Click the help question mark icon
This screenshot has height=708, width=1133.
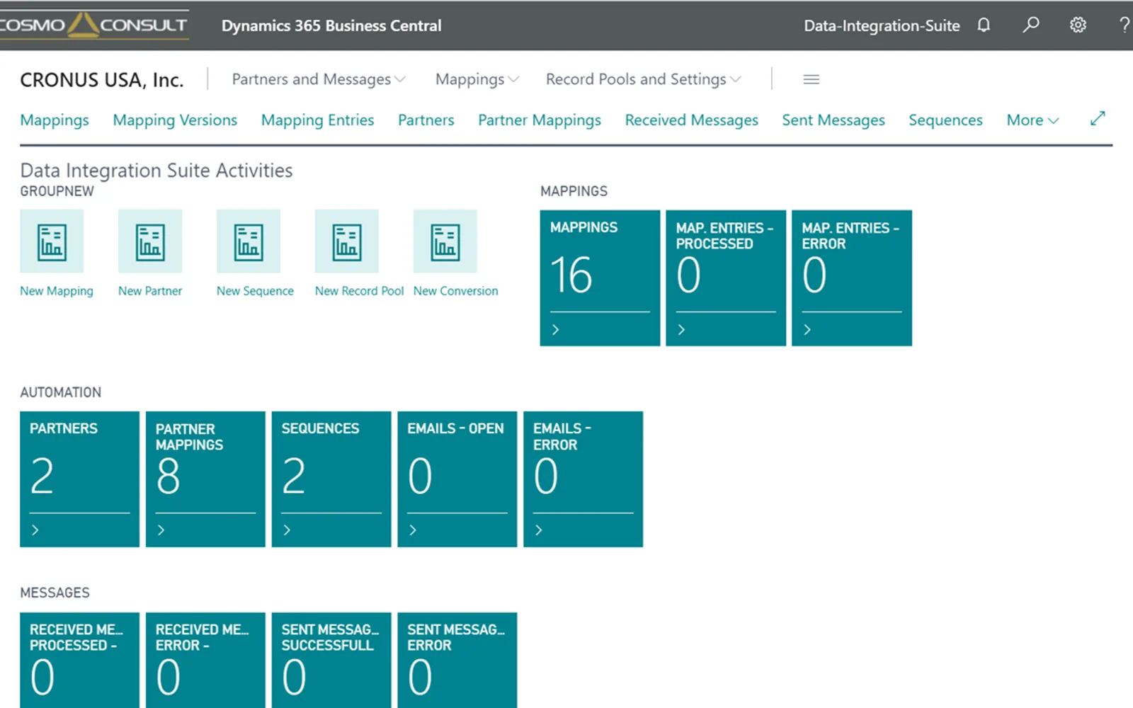coord(1124,25)
